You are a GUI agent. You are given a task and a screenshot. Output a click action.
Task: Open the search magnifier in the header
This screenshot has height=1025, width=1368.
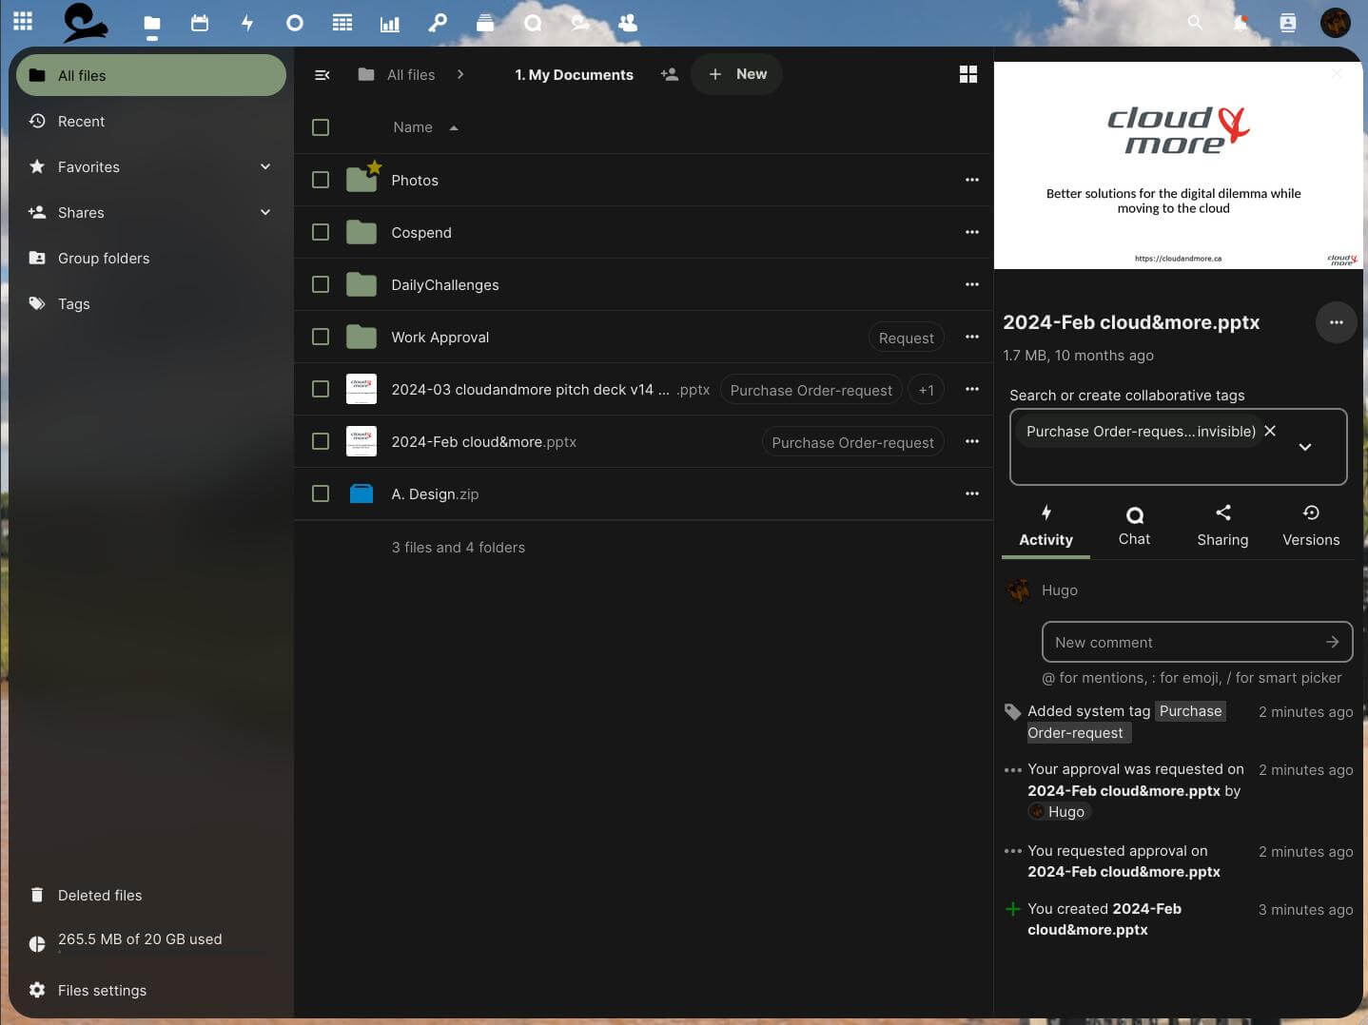pos(1195,22)
